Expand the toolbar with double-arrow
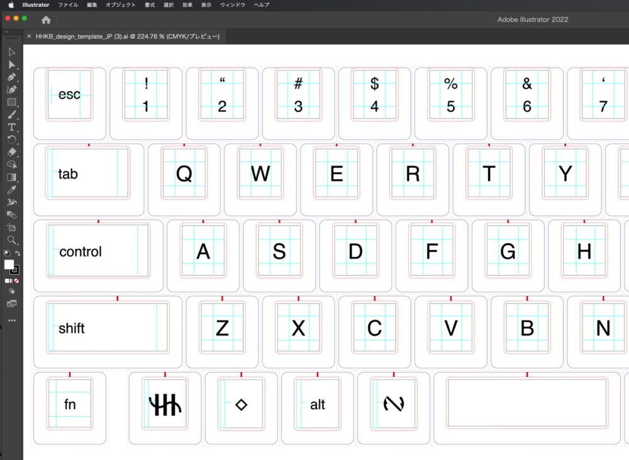 (6, 31)
